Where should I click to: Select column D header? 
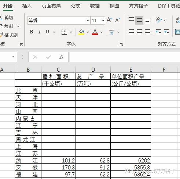pos(93,70)
